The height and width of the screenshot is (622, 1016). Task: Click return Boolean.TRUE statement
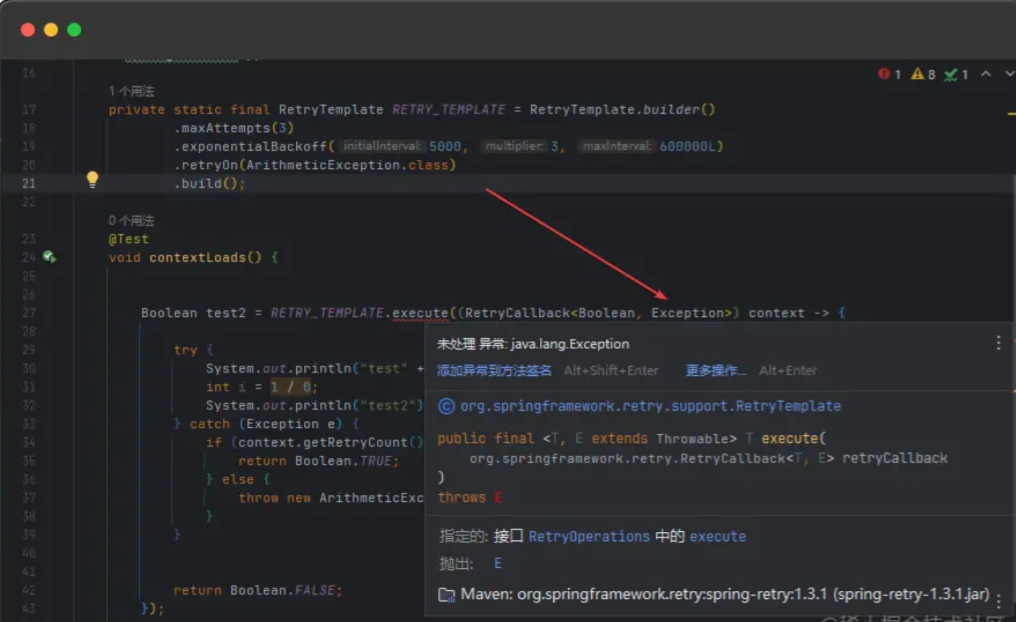[x=318, y=461]
